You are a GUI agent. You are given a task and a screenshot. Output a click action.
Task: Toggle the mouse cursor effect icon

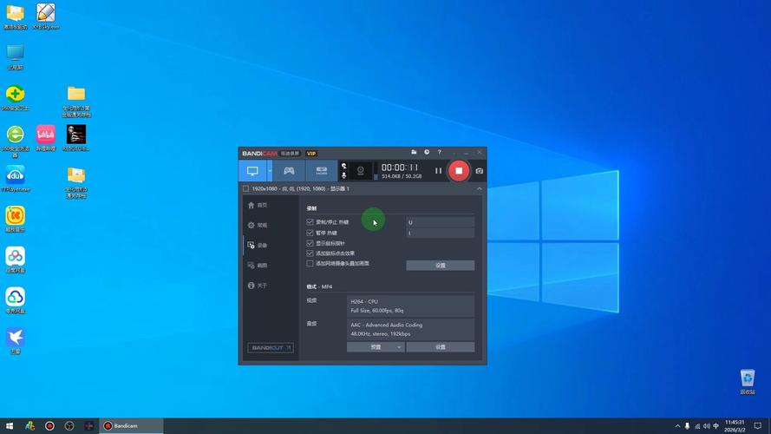tap(343, 167)
